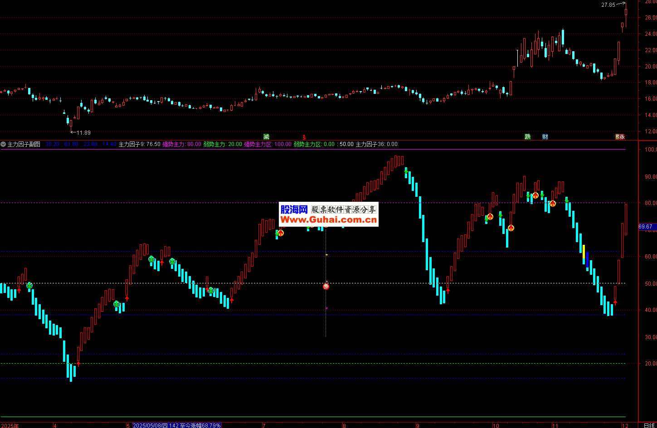Click the 11.89 low price label
The image size is (657, 428).
tap(83, 133)
